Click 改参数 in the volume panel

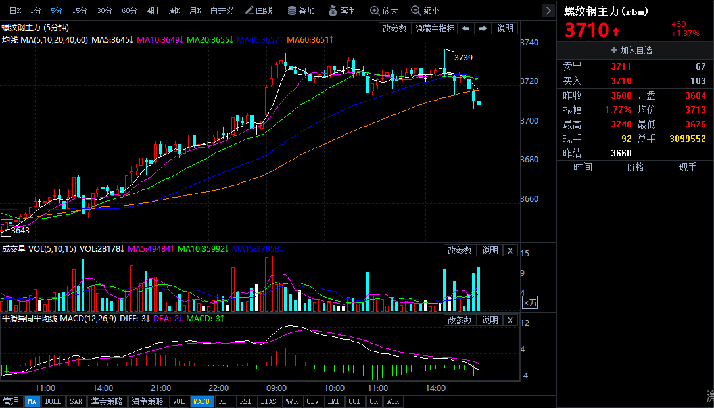(460, 250)
